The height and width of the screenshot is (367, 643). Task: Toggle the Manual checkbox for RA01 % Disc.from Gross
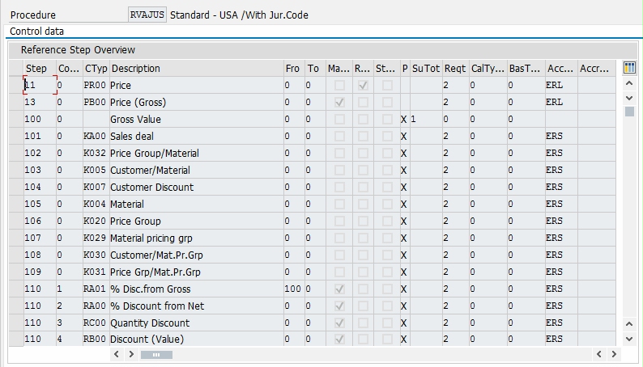pyautogui.click(x=339, y=289)
